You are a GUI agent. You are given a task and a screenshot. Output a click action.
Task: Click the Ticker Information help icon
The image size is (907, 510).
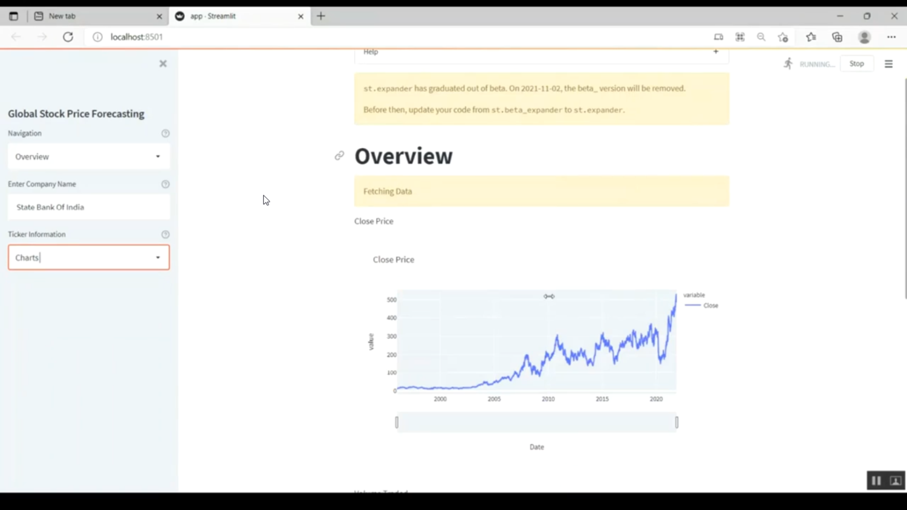coord(165,234)
